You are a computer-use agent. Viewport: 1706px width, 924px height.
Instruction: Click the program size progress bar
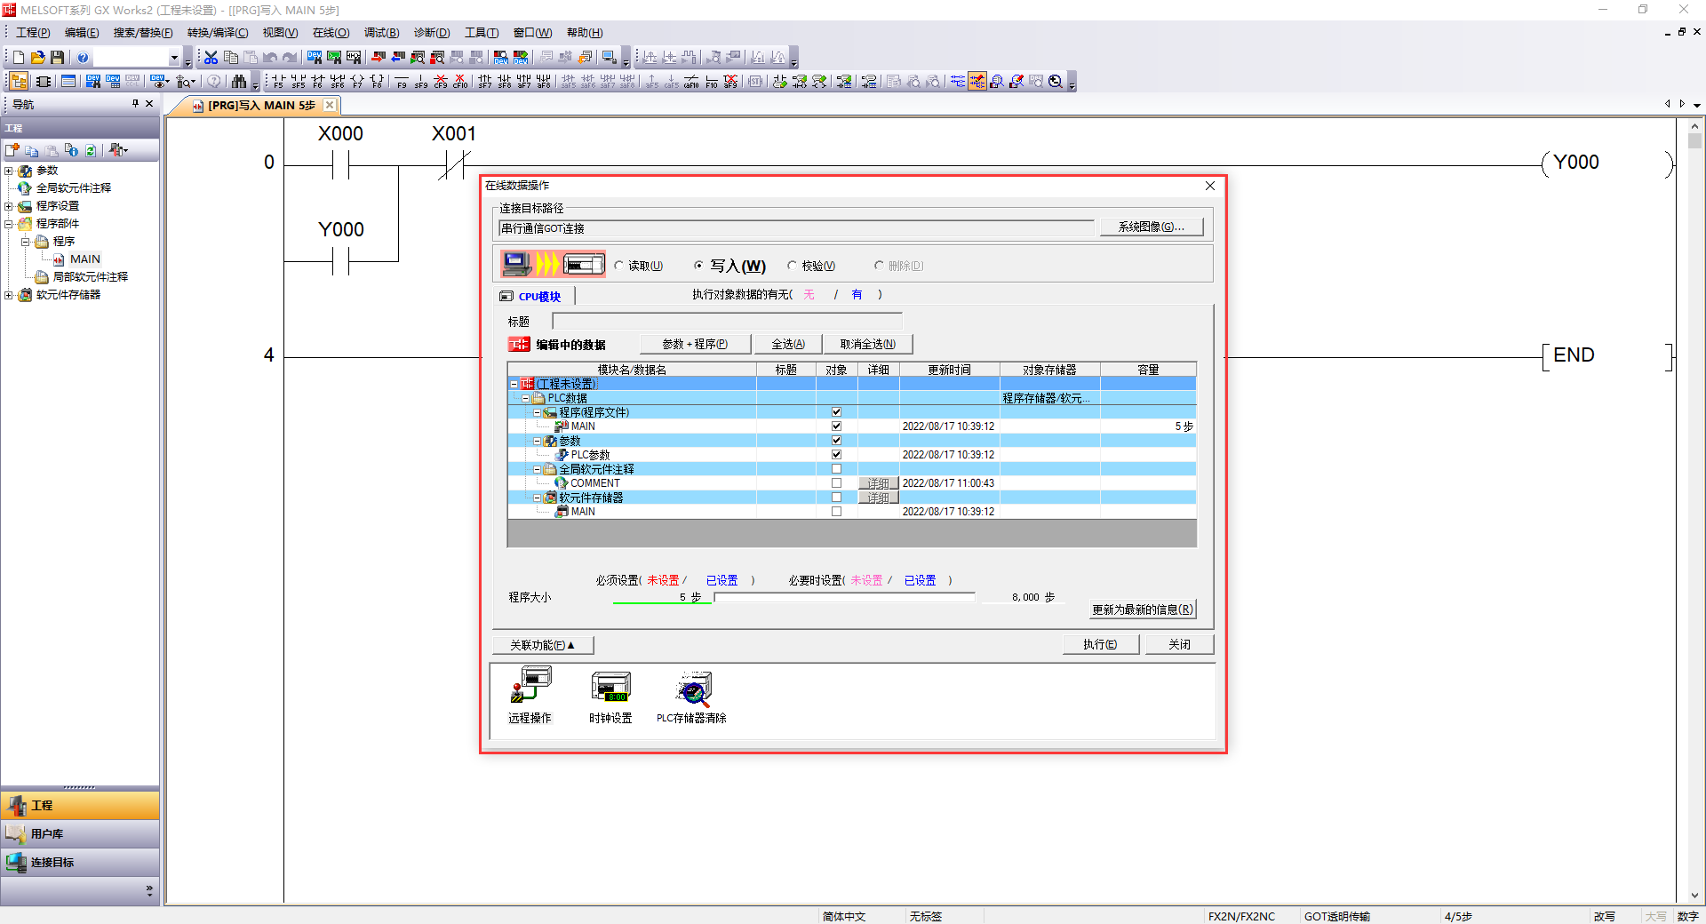click(x=844, y=597)
